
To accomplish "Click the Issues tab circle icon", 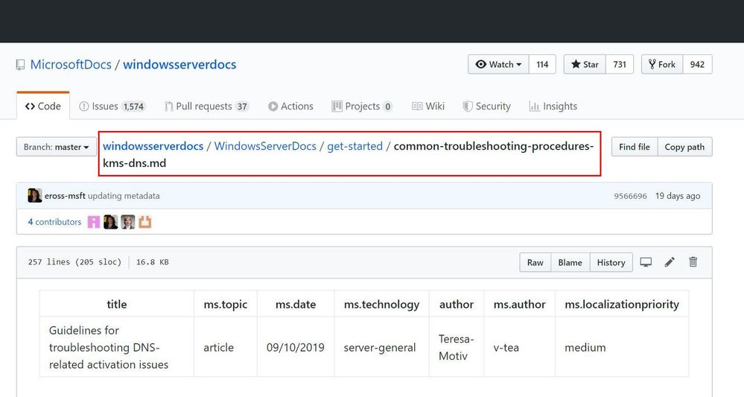I will click(x=84, y=107).
